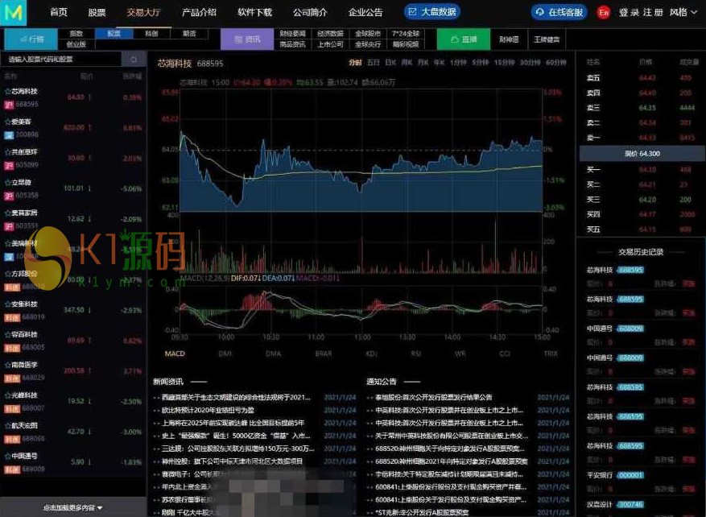Click the 大盘数据 checkbox icon
The width and height of the screenshot is (706, 517).
pyautogui.click(x=412, y=12)
